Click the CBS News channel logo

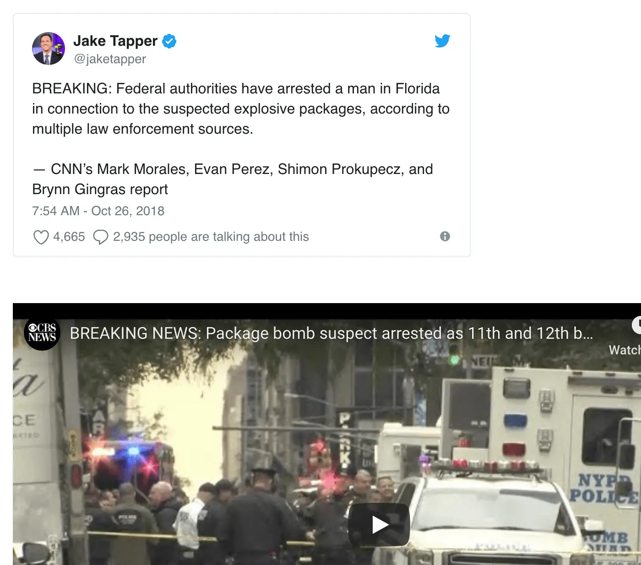coord(42,333)
